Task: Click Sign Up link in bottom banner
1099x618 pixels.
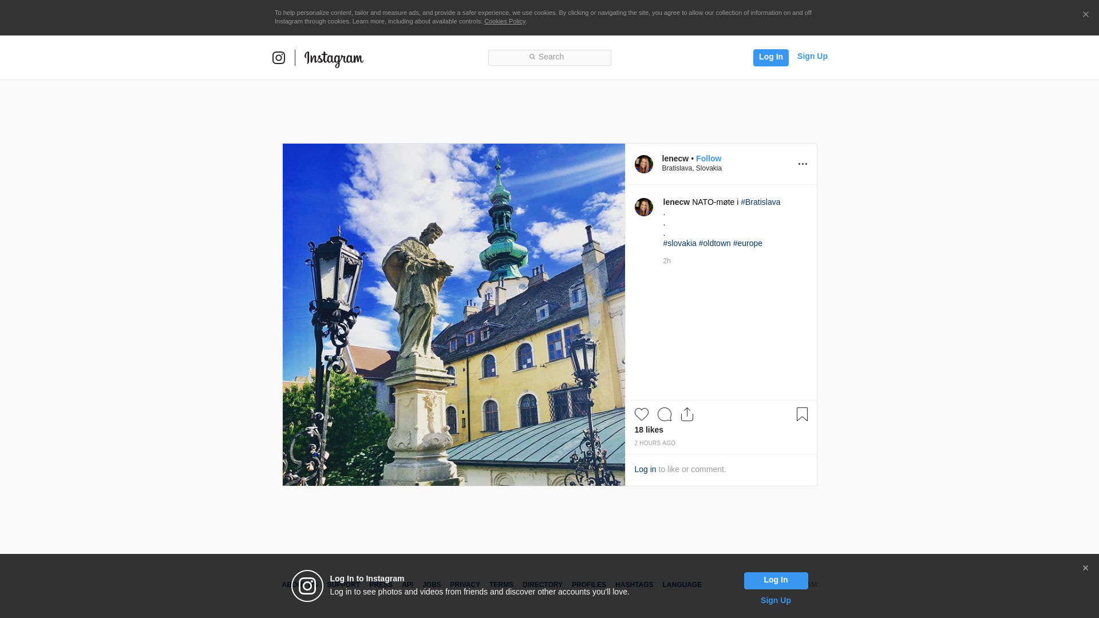Action: coord(776,600)
